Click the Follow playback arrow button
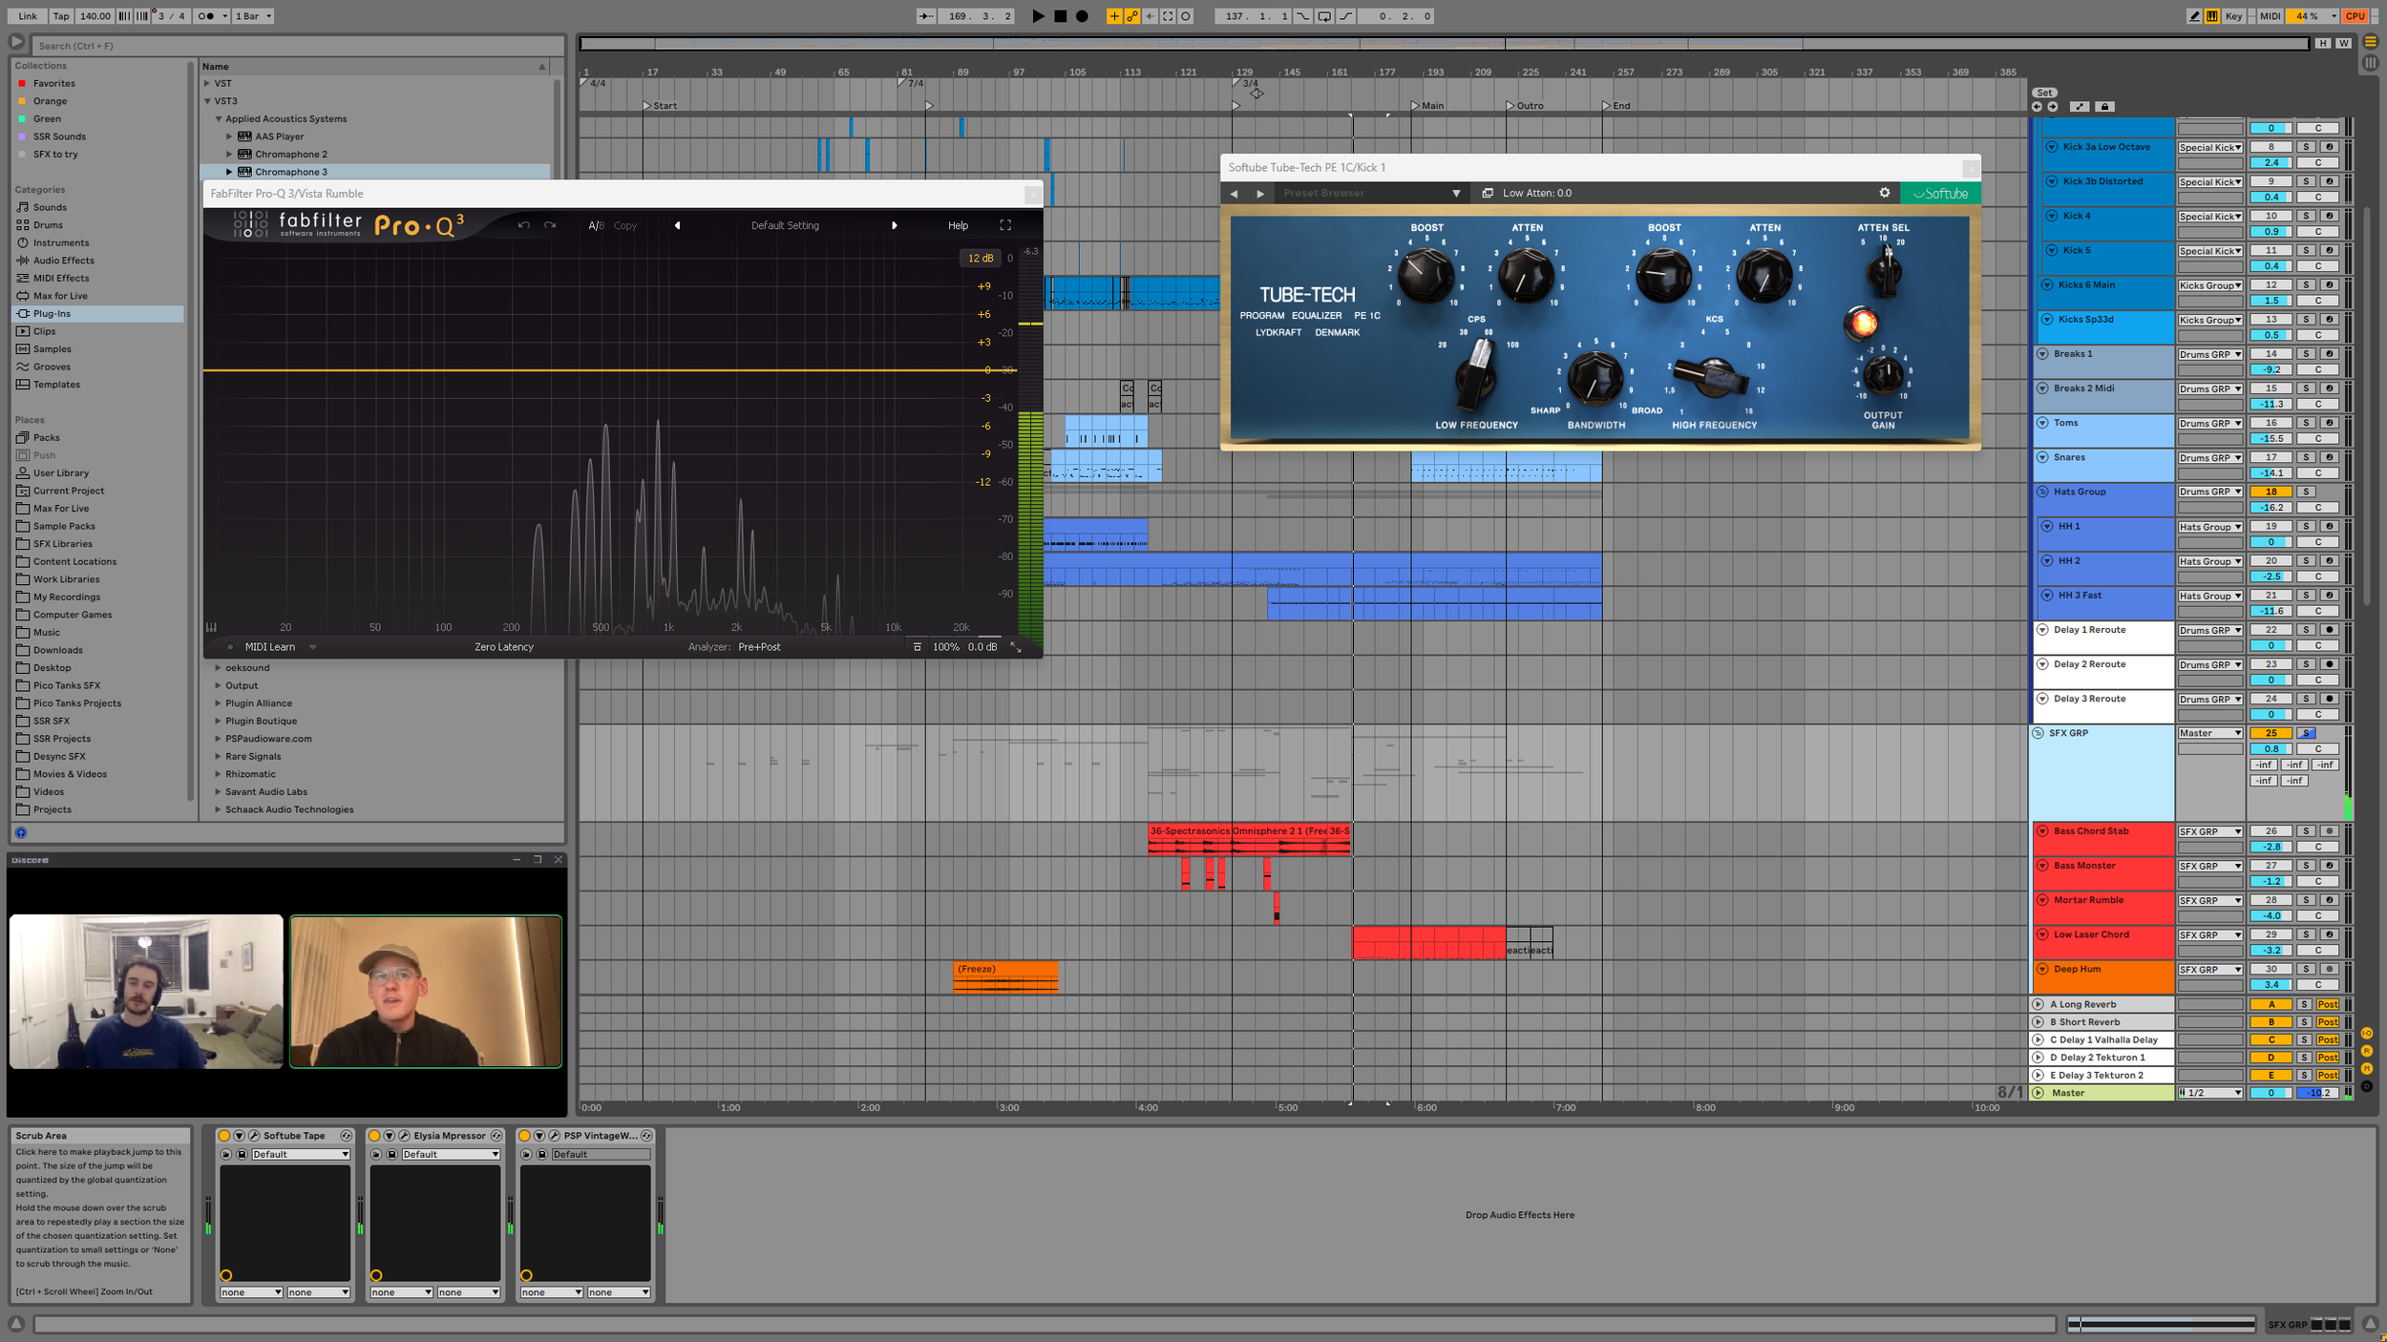 [x=925, y=16]
